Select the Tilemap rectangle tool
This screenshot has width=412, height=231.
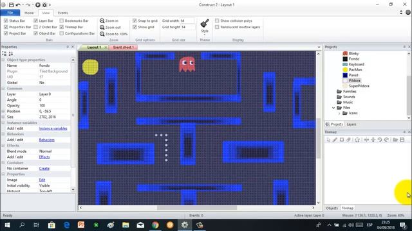(x=342, y=140)
